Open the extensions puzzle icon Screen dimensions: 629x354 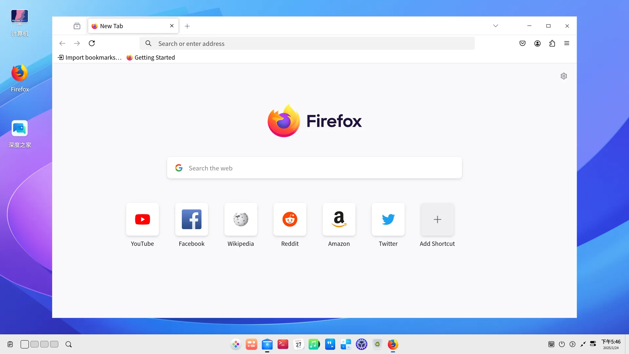552,43
